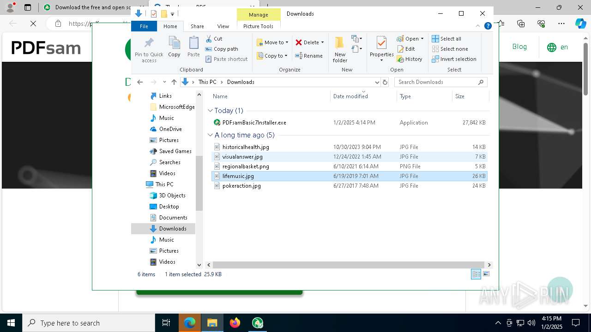Open the Open dropdown in ribbon
Viewport: 591px width, 332px height.
pos(410,39)
